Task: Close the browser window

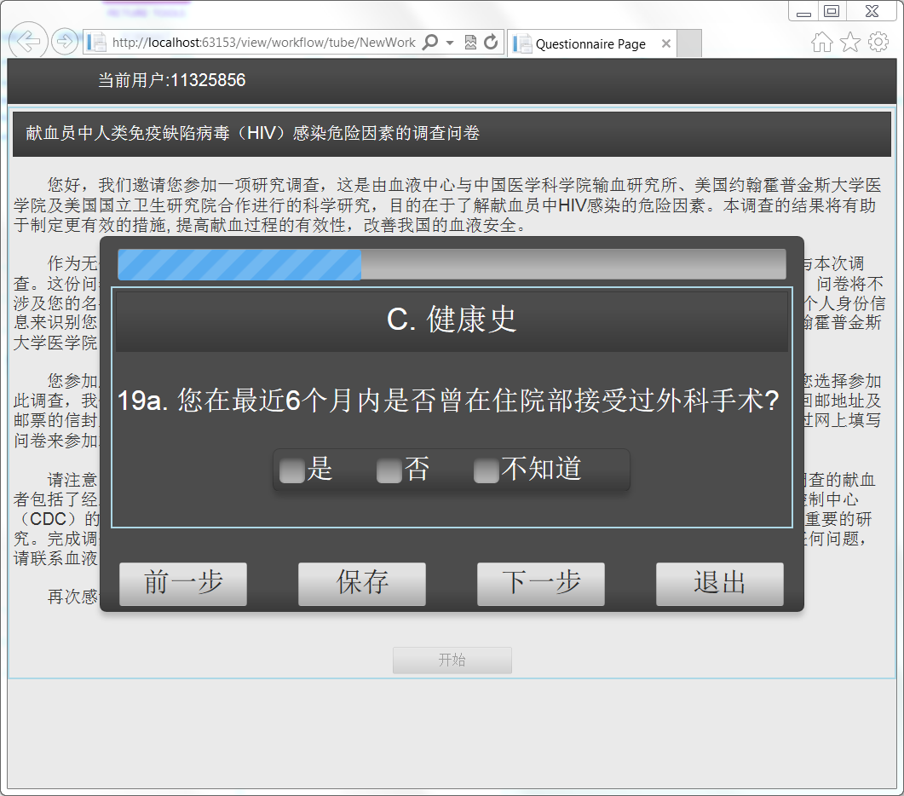Action: (x=872, y=12)
